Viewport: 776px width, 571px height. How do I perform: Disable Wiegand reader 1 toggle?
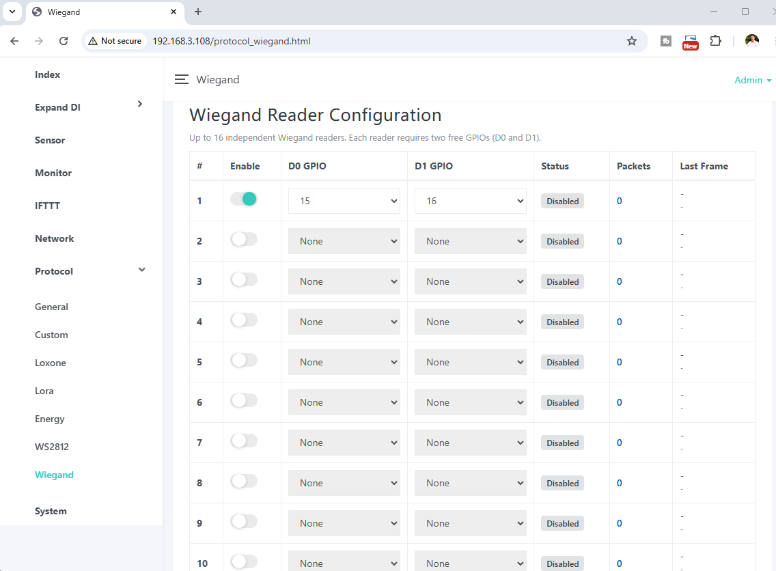pos(244,199)
